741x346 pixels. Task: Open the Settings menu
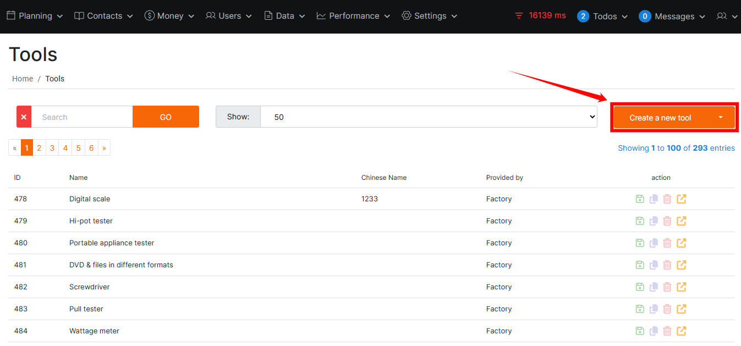(430, 16)
